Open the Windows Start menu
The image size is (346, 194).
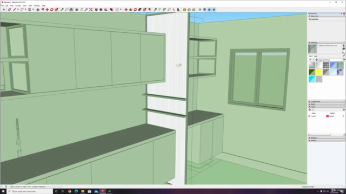tap(3, 191)
